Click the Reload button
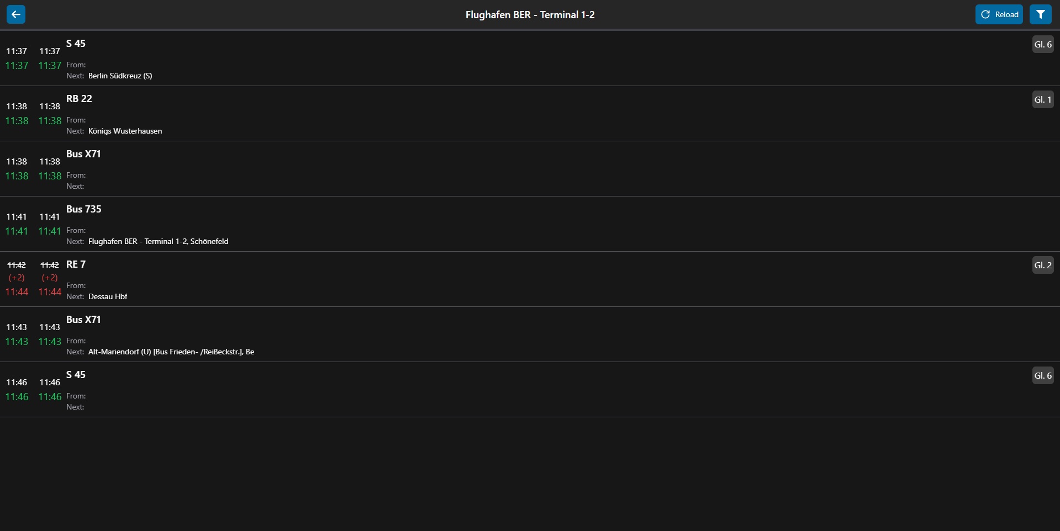This screenshot has width=1060, height=531. (999, 14)
